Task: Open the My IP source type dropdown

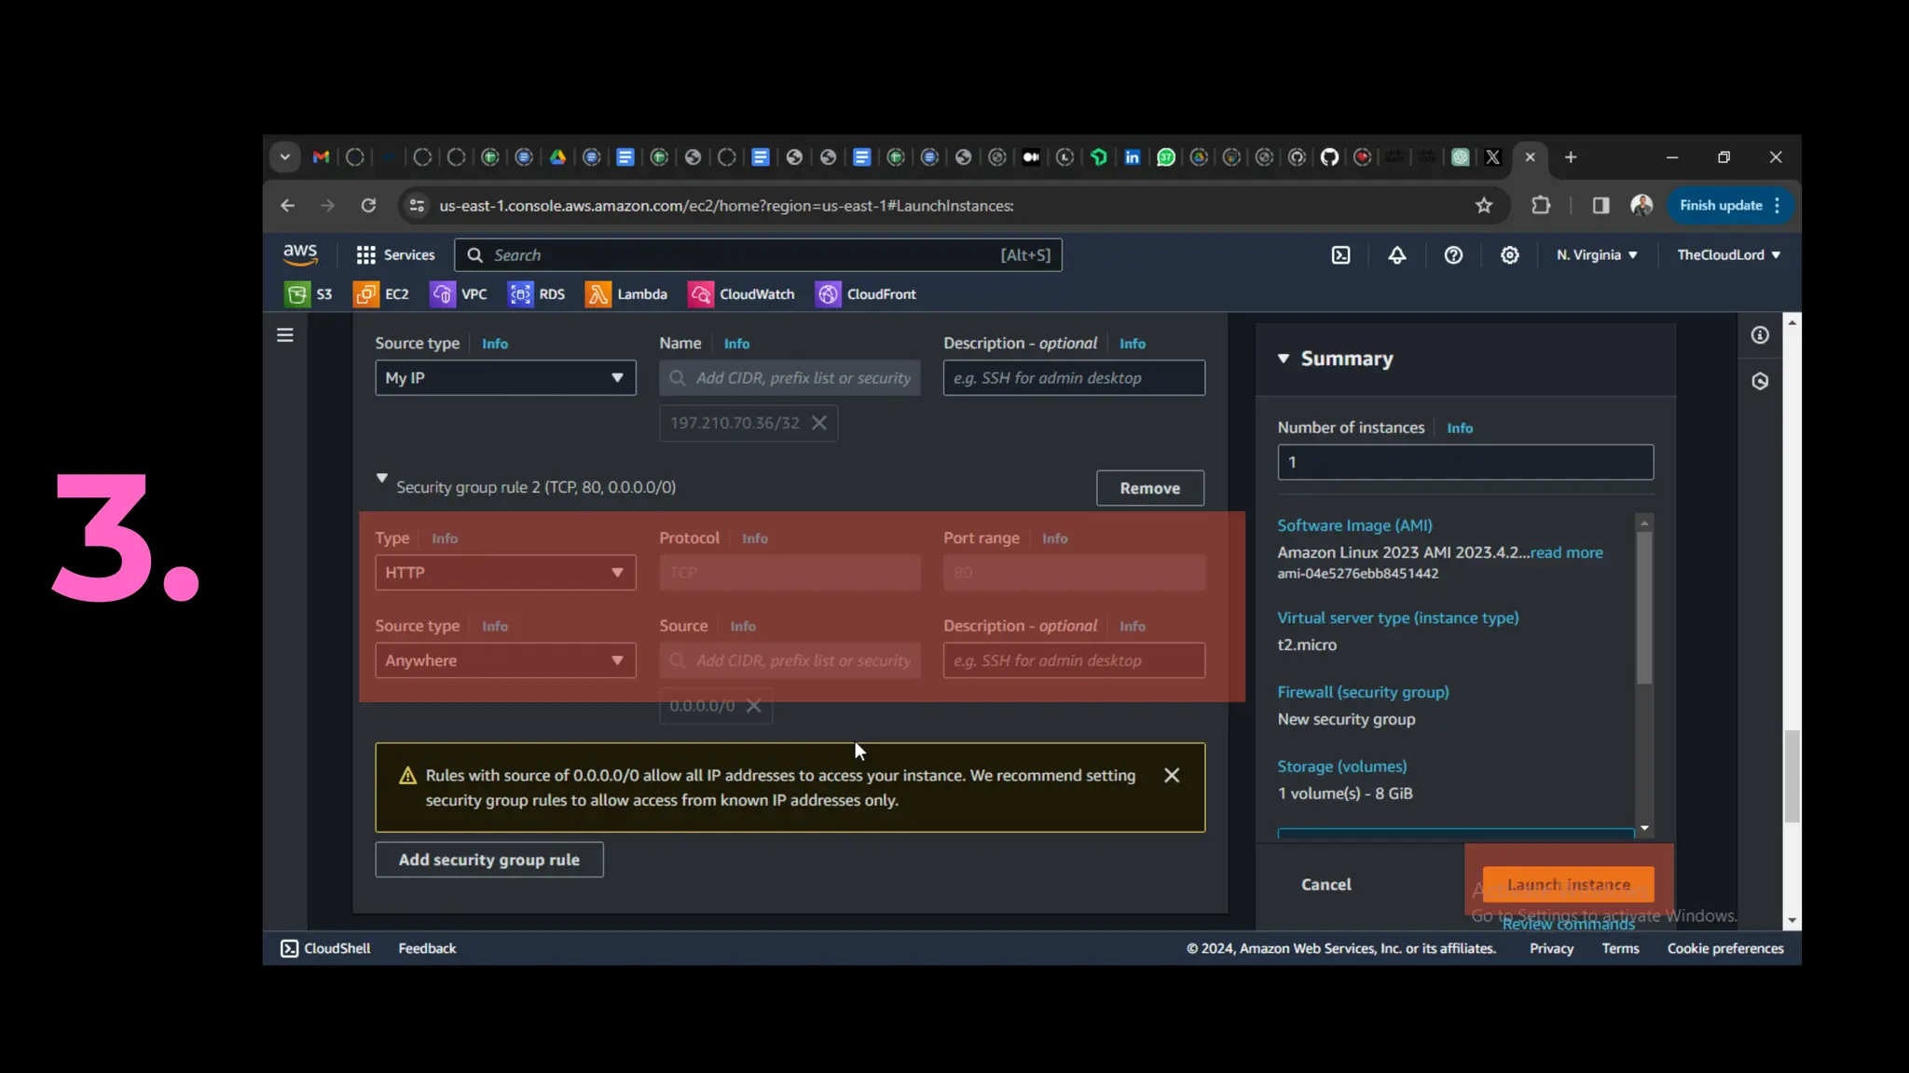Action: click(505, 378)
